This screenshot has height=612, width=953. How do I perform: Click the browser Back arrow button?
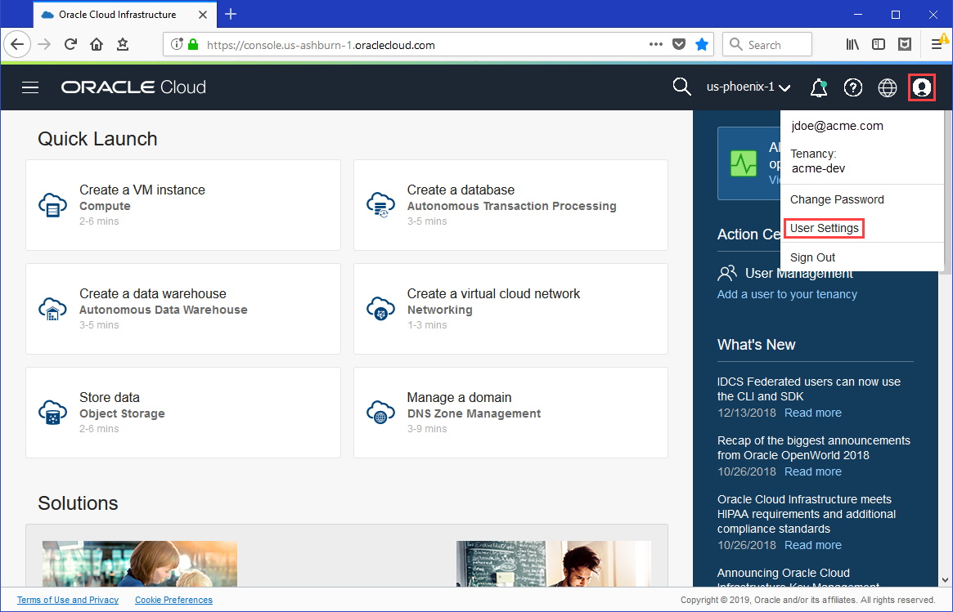(x=18, y=44)
